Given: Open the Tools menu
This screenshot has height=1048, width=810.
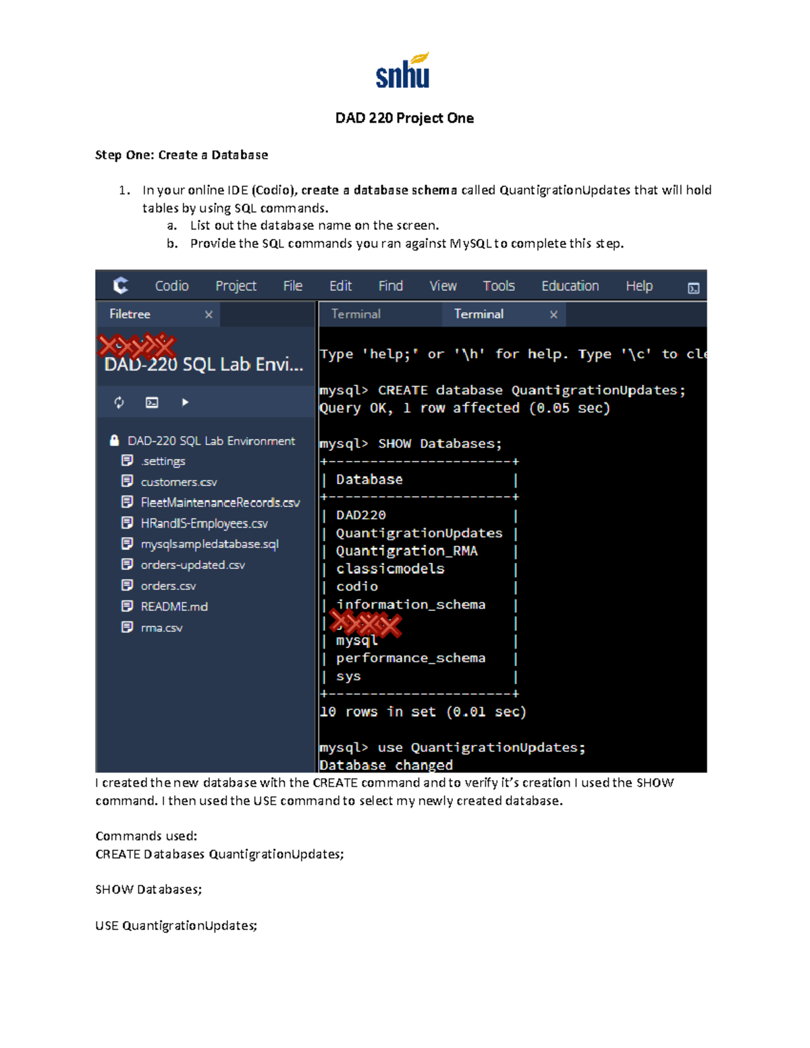Looking at the screenshot, I should tap(498, 285).
